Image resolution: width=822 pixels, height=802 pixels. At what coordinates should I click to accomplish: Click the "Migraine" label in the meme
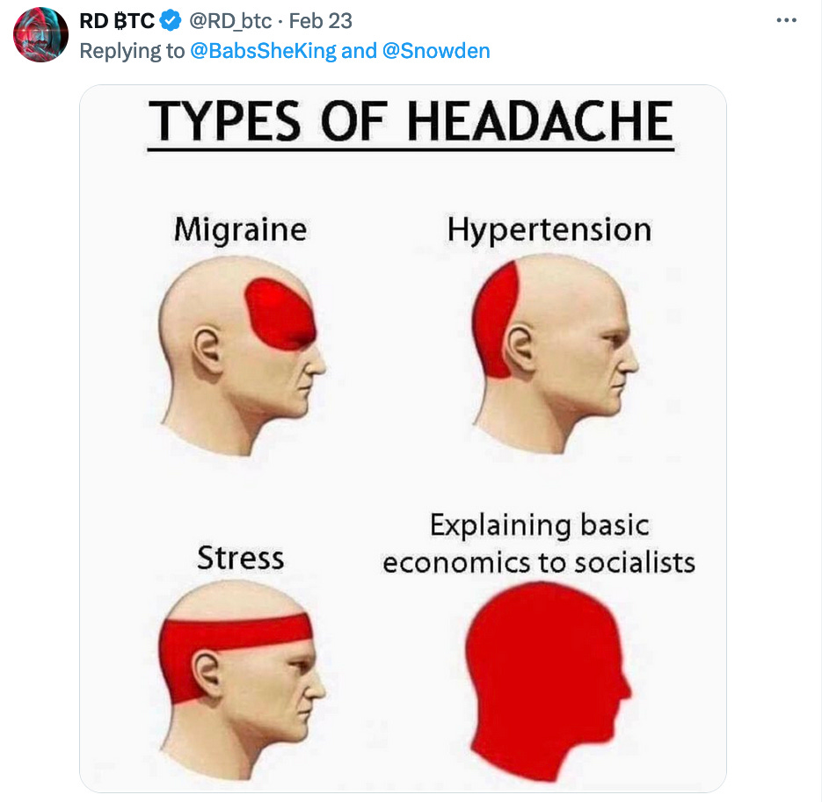241,229
